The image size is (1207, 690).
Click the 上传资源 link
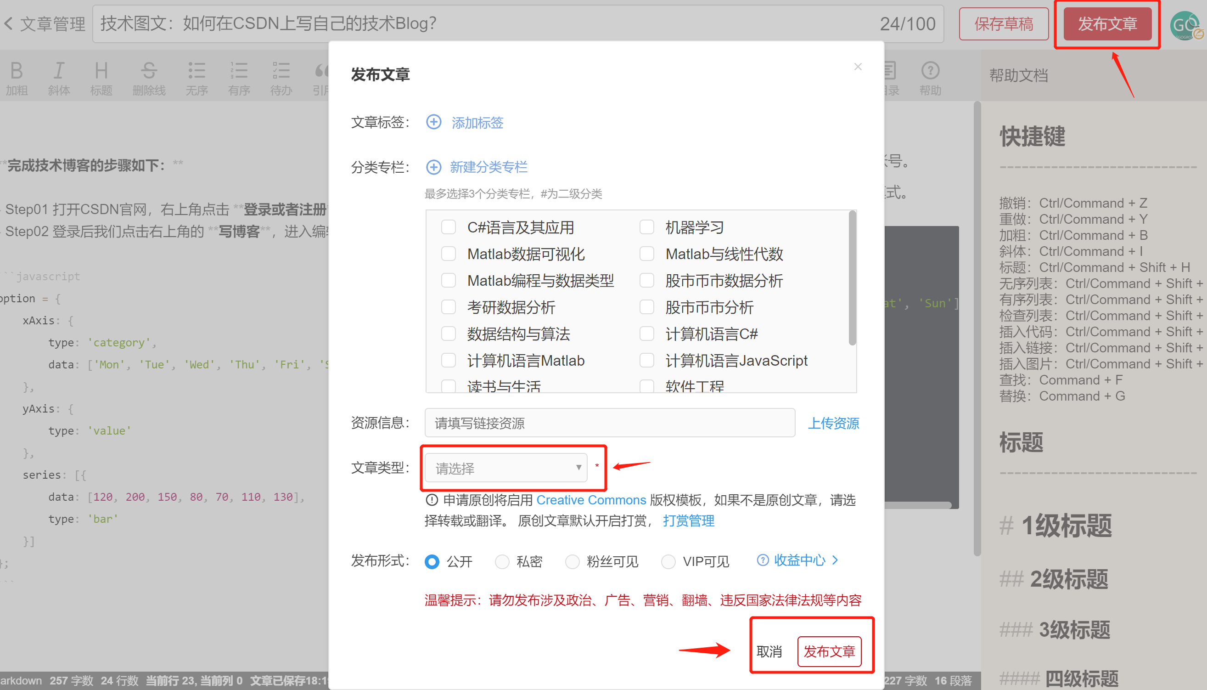pyautogui.click(x=833, y=423)
